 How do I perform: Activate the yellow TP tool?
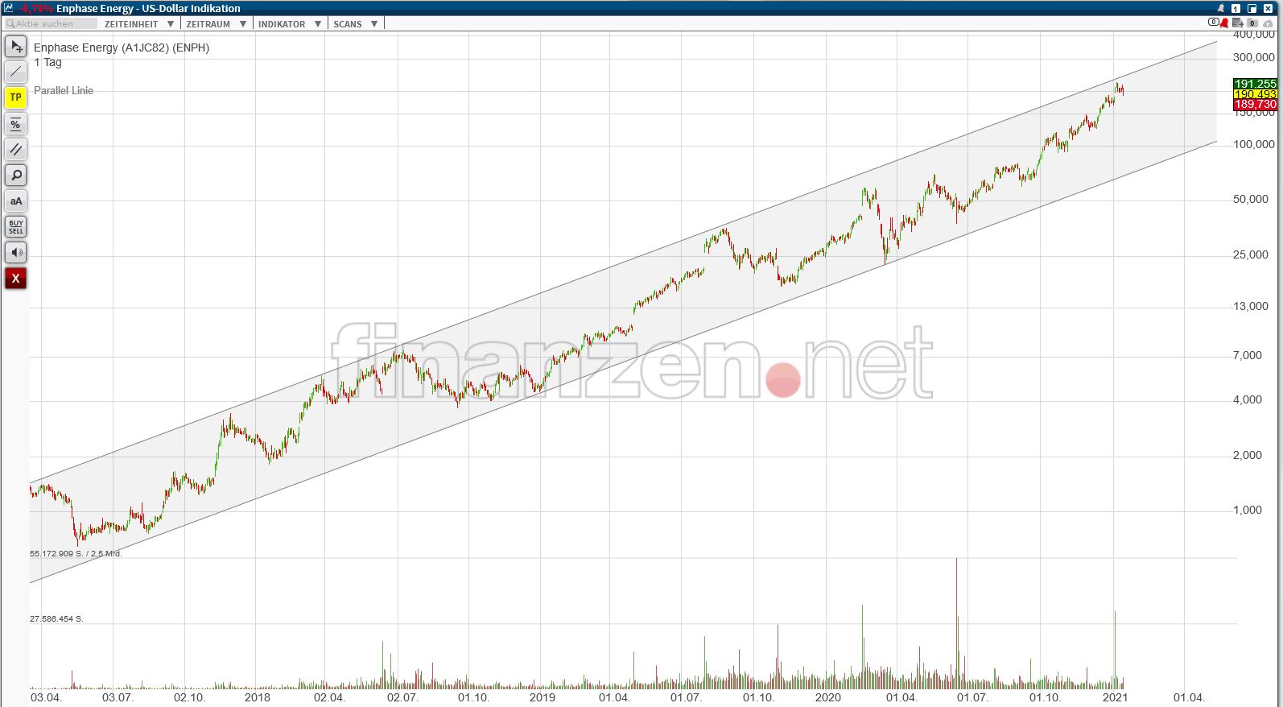point(16,98)
